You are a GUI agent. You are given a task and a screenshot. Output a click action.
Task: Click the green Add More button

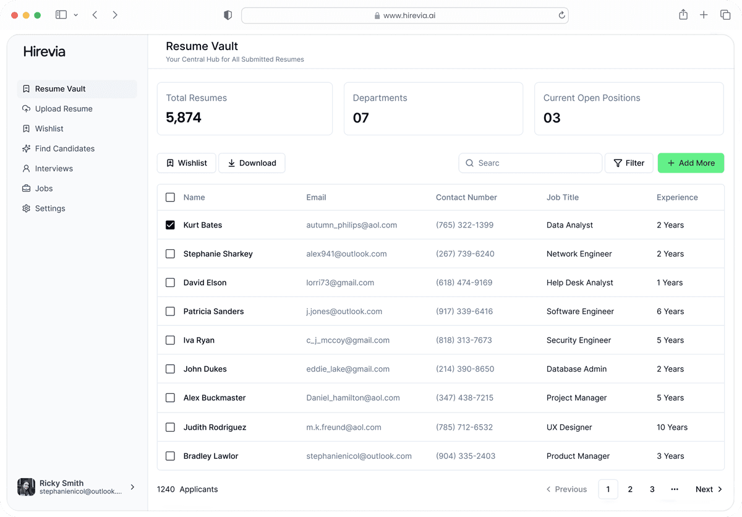[691, 163]
